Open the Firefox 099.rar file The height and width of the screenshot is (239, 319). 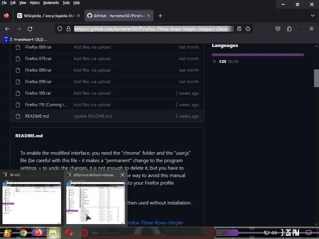tap(38, 82)
